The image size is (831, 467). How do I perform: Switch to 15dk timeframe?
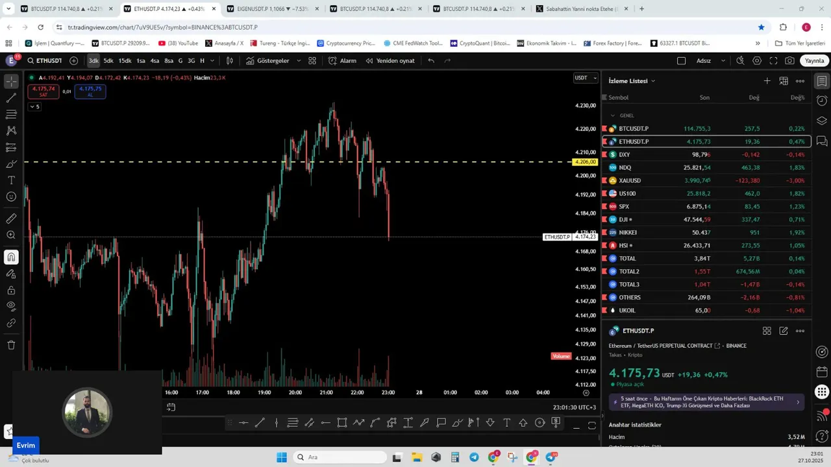click(125, 60)
